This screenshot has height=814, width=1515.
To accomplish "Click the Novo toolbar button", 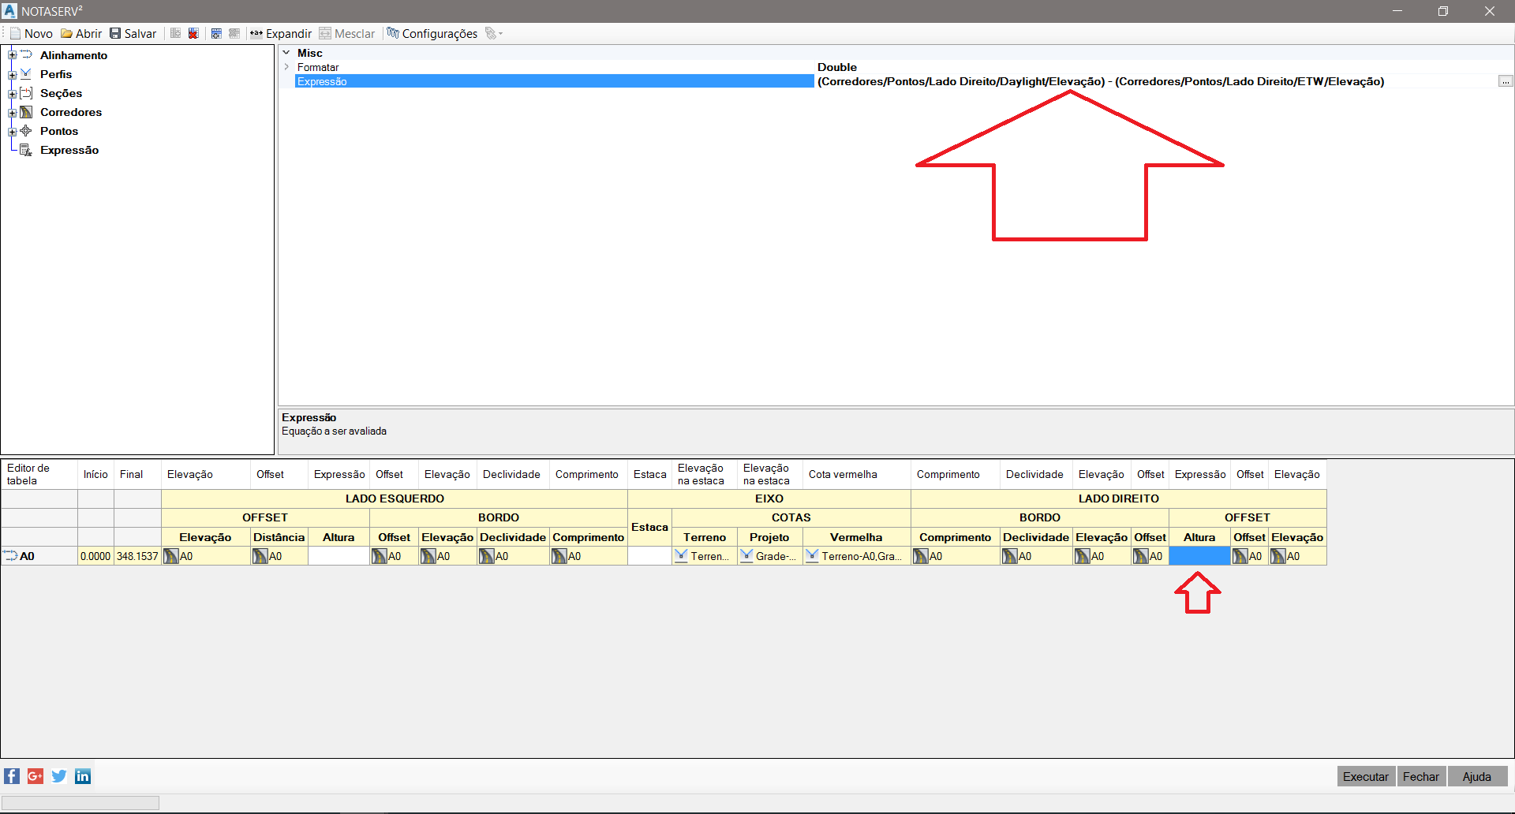I will click(x=31, y=33).
